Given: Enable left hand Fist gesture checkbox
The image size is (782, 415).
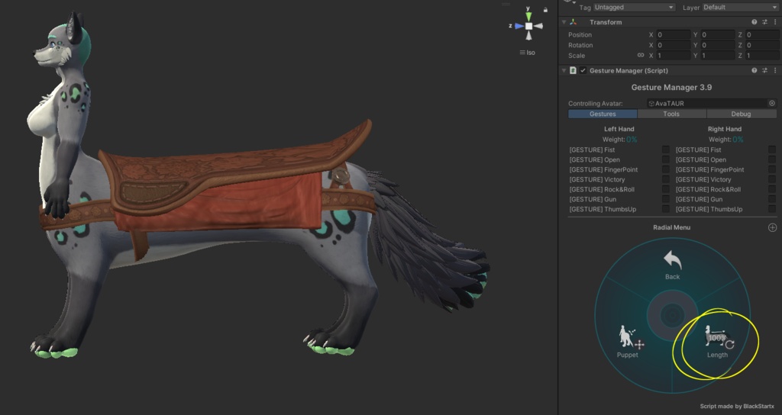Looking at the screenshot, I should [x=666, y=150].
